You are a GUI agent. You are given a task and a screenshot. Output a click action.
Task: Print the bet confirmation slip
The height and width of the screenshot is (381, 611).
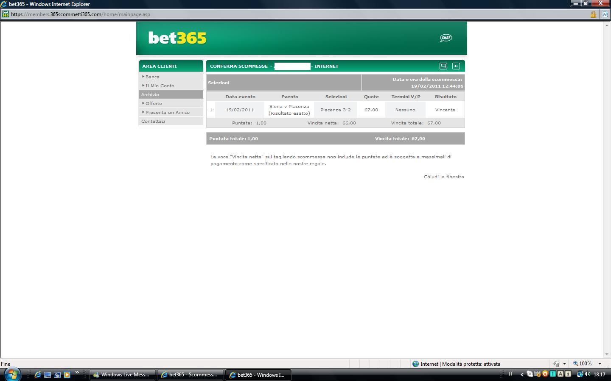pyautogui.click(x=443, y=66)
